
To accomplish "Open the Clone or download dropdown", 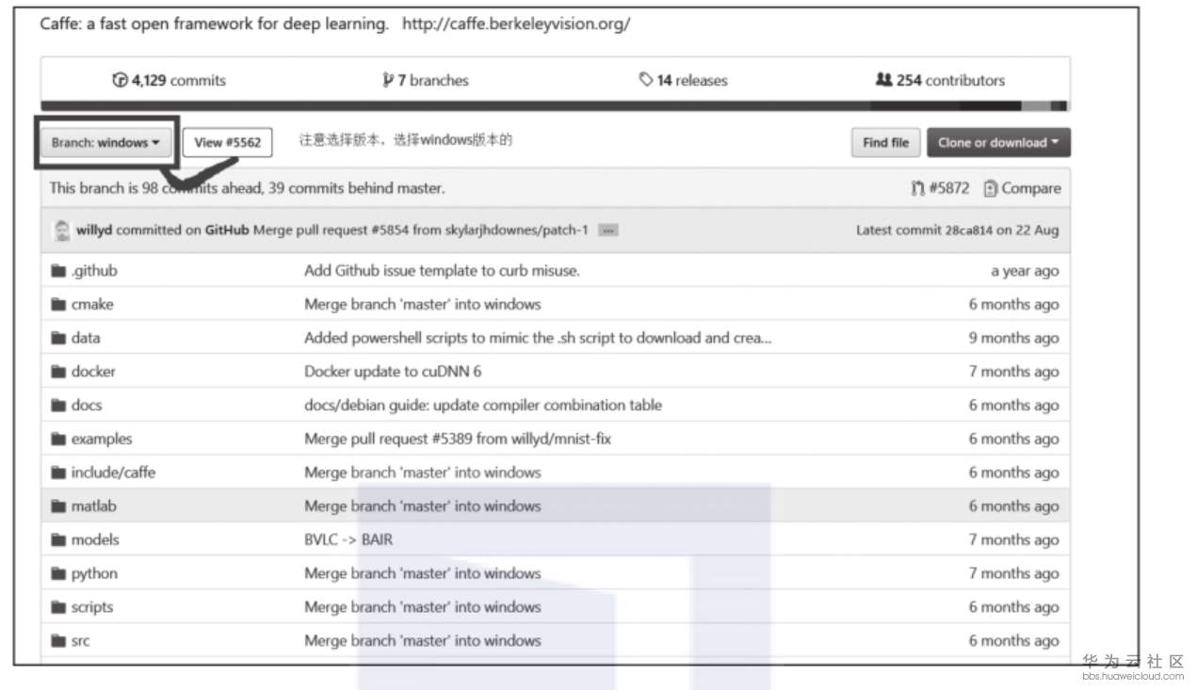I will (x=998, y=143).
